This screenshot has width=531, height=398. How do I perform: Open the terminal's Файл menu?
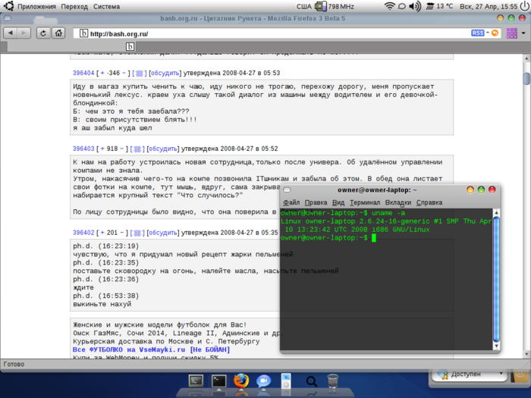(291, 202)
